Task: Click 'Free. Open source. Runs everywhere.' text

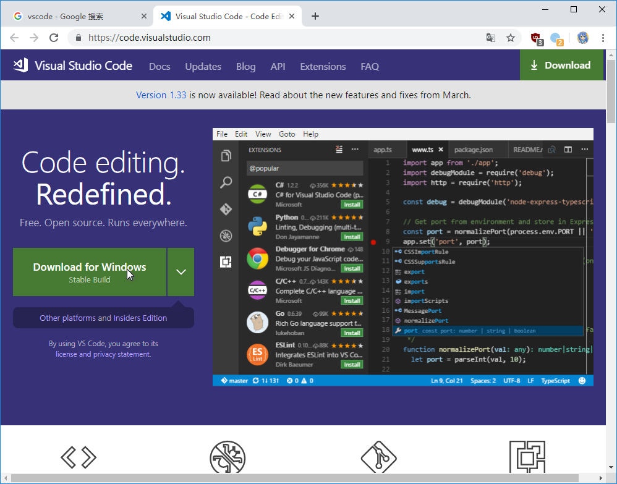Action: pyautogui.click(x=103, y=223)
